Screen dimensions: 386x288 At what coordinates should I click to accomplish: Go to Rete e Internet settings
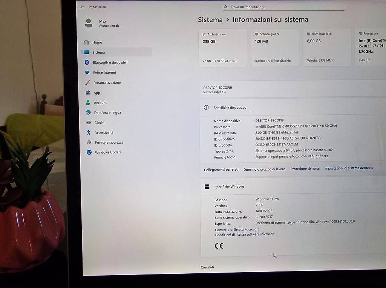(117, 73)
